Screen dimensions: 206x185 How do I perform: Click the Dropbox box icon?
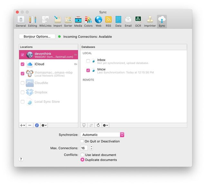[x=30, y=92]
